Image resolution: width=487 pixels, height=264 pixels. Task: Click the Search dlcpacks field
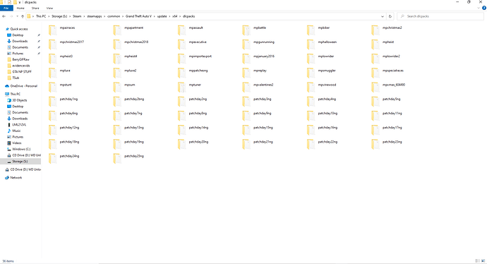tap(440, 16)
